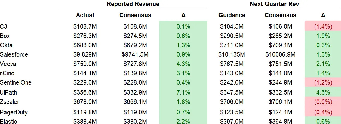
Task: Click PagerDuty actual revenue $119.8M
Action: click(85, 112)
